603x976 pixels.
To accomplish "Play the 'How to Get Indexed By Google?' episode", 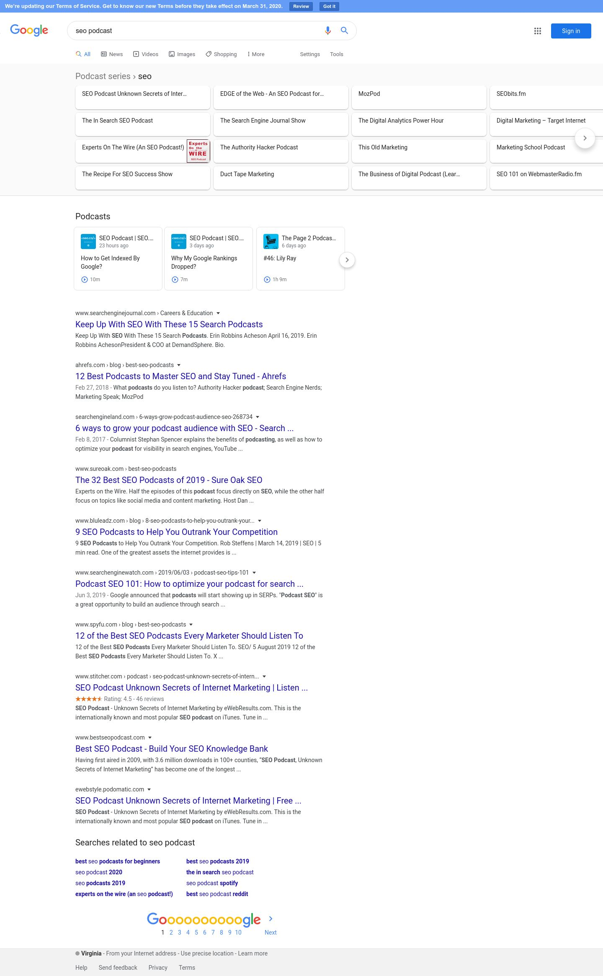I will (84, 280).
